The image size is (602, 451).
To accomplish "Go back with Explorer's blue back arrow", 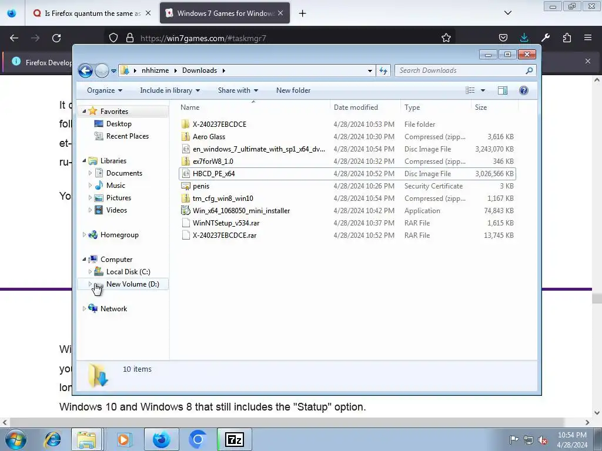I will coord(85,70).
